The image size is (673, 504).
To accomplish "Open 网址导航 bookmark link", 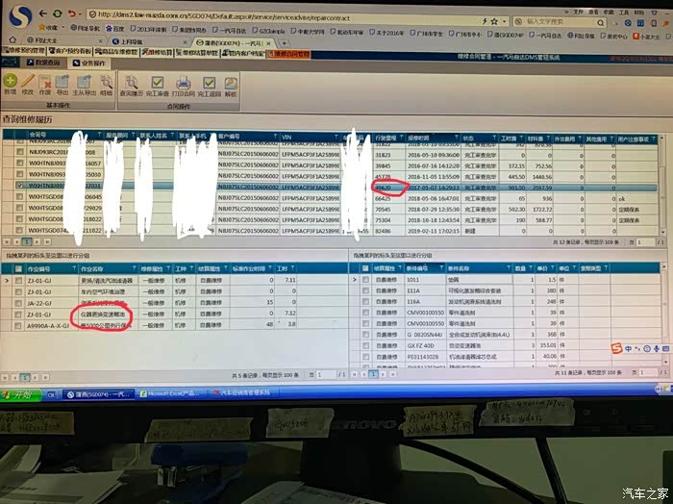I will pos(85,28).
